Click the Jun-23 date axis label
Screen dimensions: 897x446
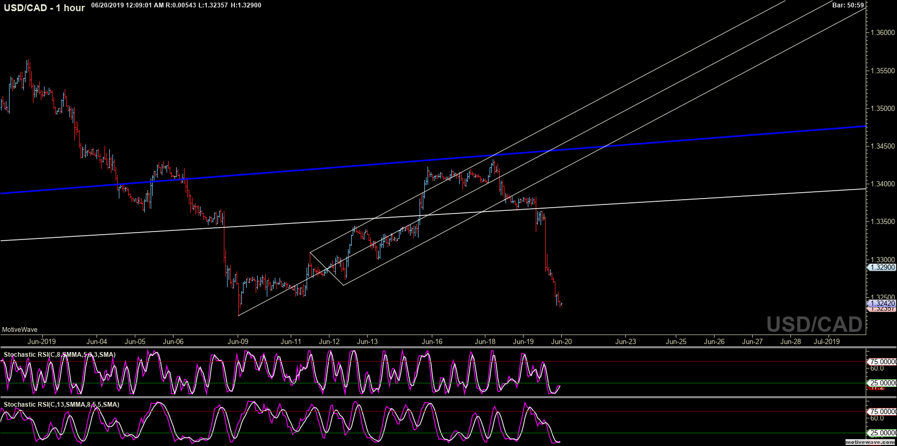[x=625, y=341]
